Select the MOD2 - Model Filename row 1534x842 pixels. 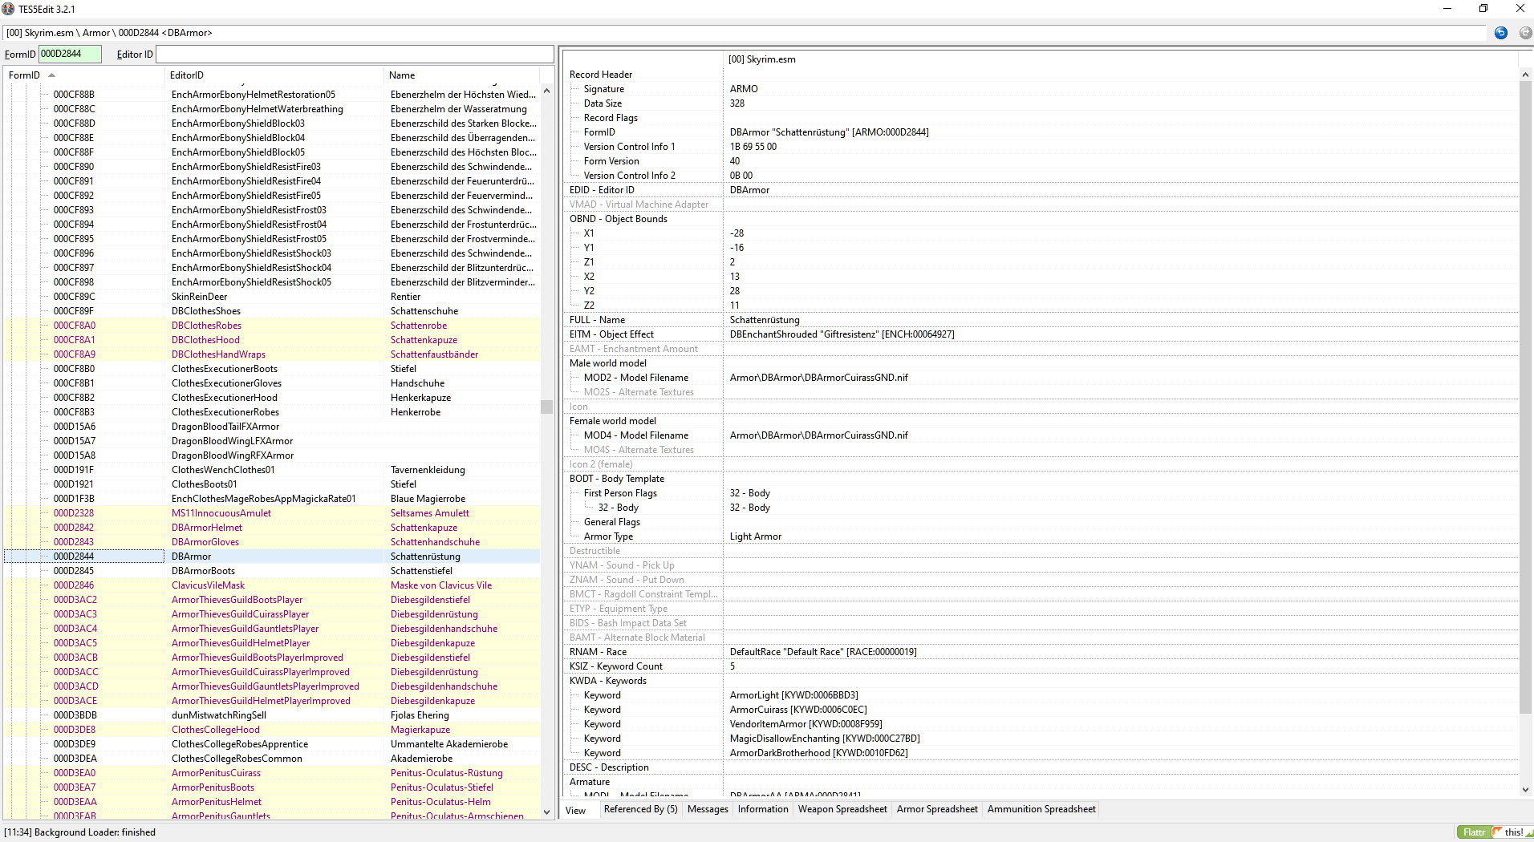(1041, 378)
